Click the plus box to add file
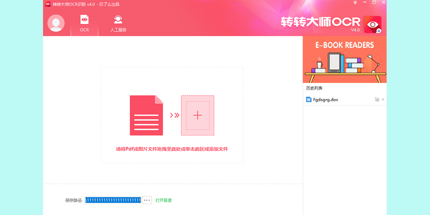 [197, 115]
